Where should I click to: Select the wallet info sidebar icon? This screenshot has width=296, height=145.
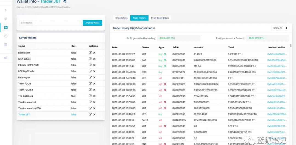point(6,27)
